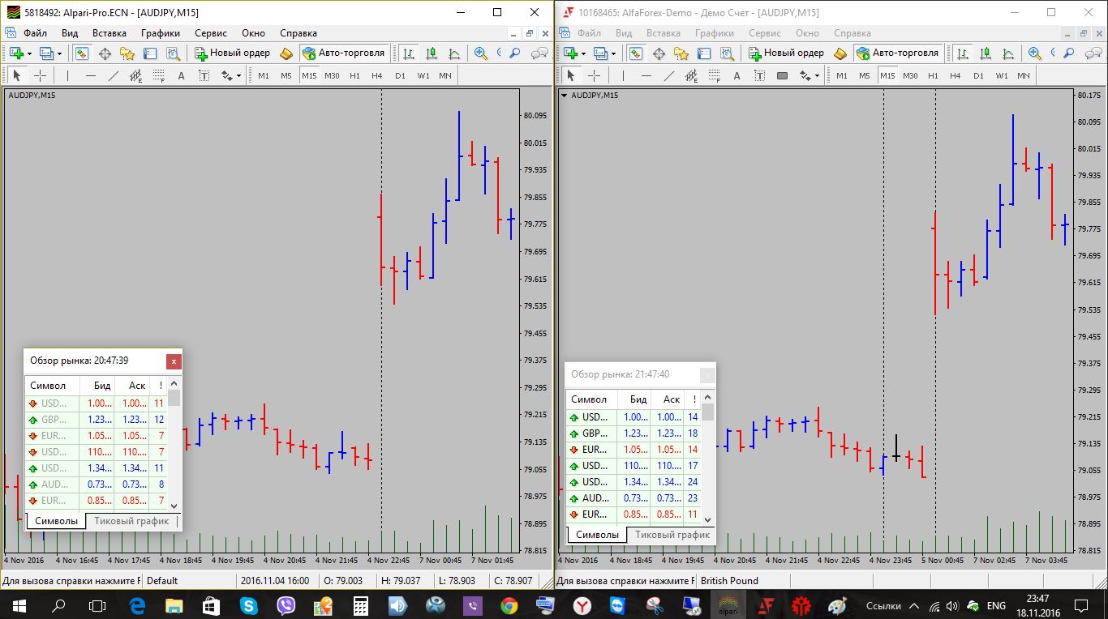
Task: Zoom in chart in Alpari toolbar
Action: 481,53
